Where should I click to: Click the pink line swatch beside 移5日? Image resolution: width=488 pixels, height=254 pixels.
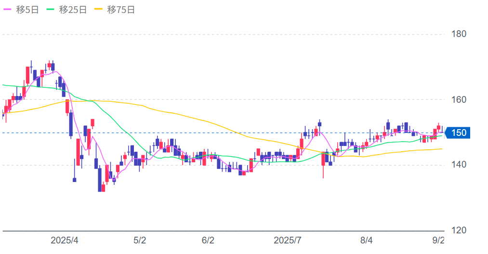[8, 10]
